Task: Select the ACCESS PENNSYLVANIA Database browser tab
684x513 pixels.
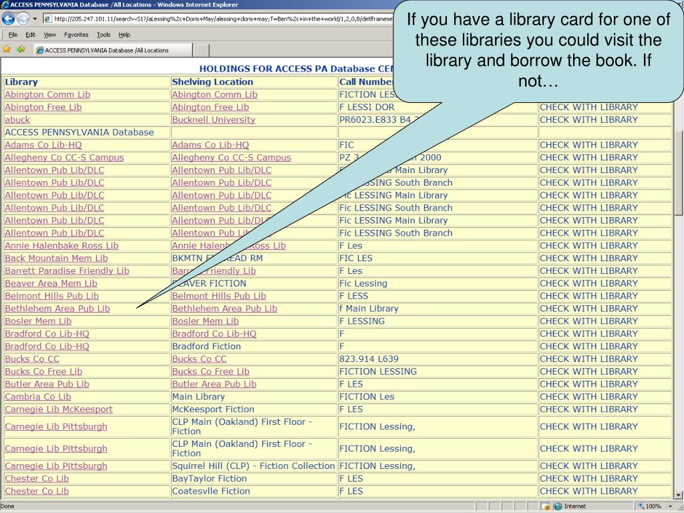Action: pos(113,50)
